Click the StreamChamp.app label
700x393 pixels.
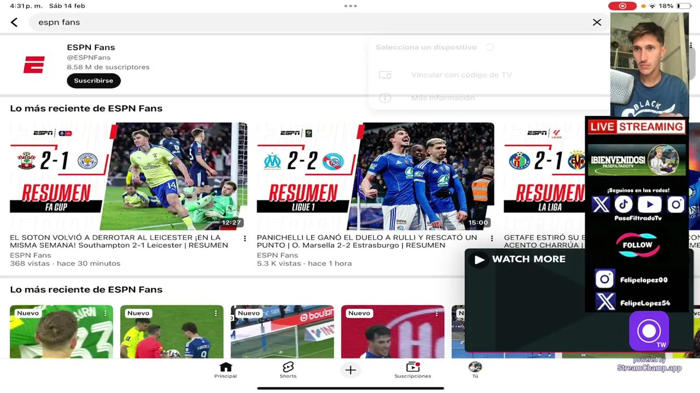pyautogui.click(x=649, y=368)
